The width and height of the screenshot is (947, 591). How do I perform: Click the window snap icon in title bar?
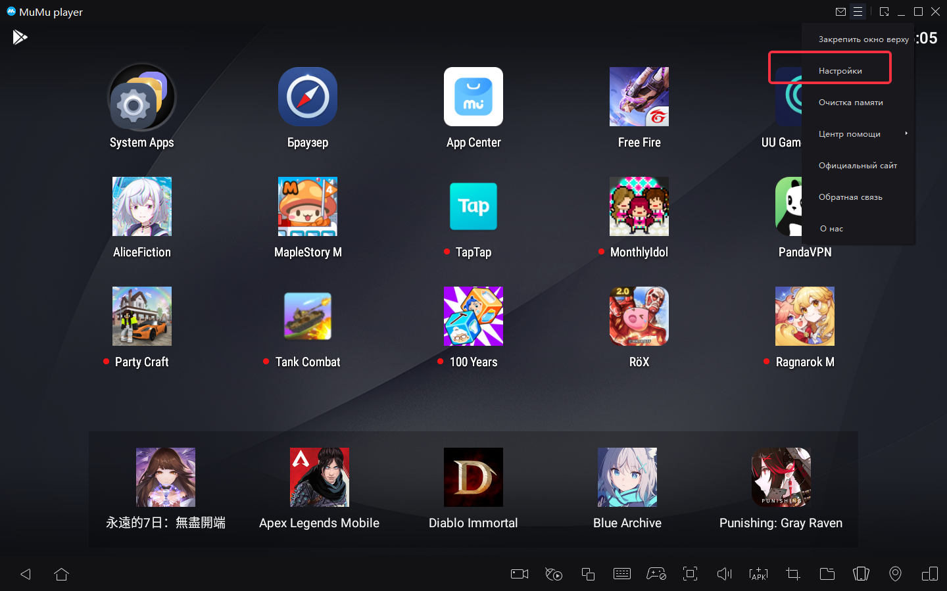(885, 12)
